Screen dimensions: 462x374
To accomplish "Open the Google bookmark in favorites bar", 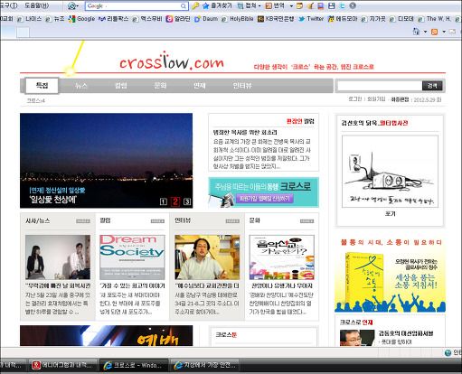I will (81, 19).
